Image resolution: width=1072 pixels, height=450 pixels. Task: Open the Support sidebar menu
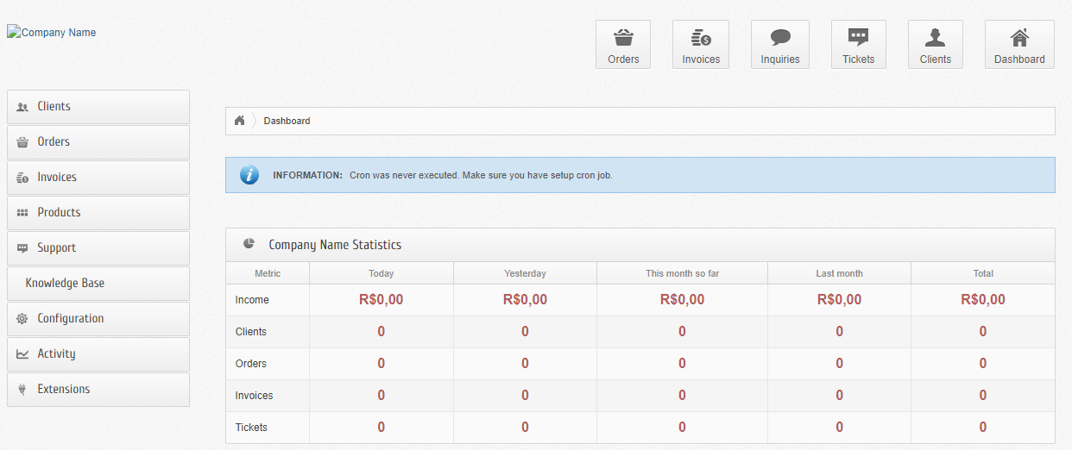pyautogui.click(x=98, y=248)
